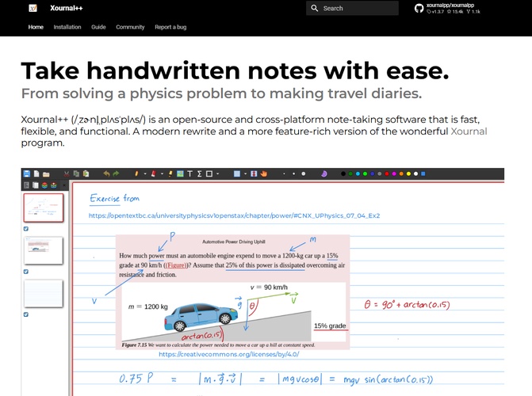This screenshot has width=532, height=396.
Task: Click the Redo green arrow icon
Action: click(x=116, y=174)
